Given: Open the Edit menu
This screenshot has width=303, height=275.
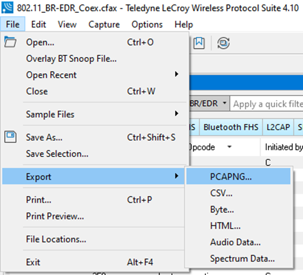Looking at the screenshot, I should (39, 25).
